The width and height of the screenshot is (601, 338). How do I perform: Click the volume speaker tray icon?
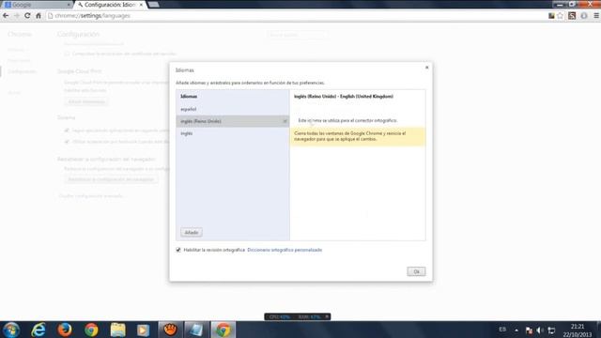point(540,330)
